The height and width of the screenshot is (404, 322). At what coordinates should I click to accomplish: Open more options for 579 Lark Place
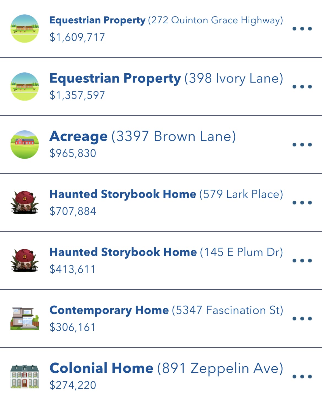click(x=302, y=203)
